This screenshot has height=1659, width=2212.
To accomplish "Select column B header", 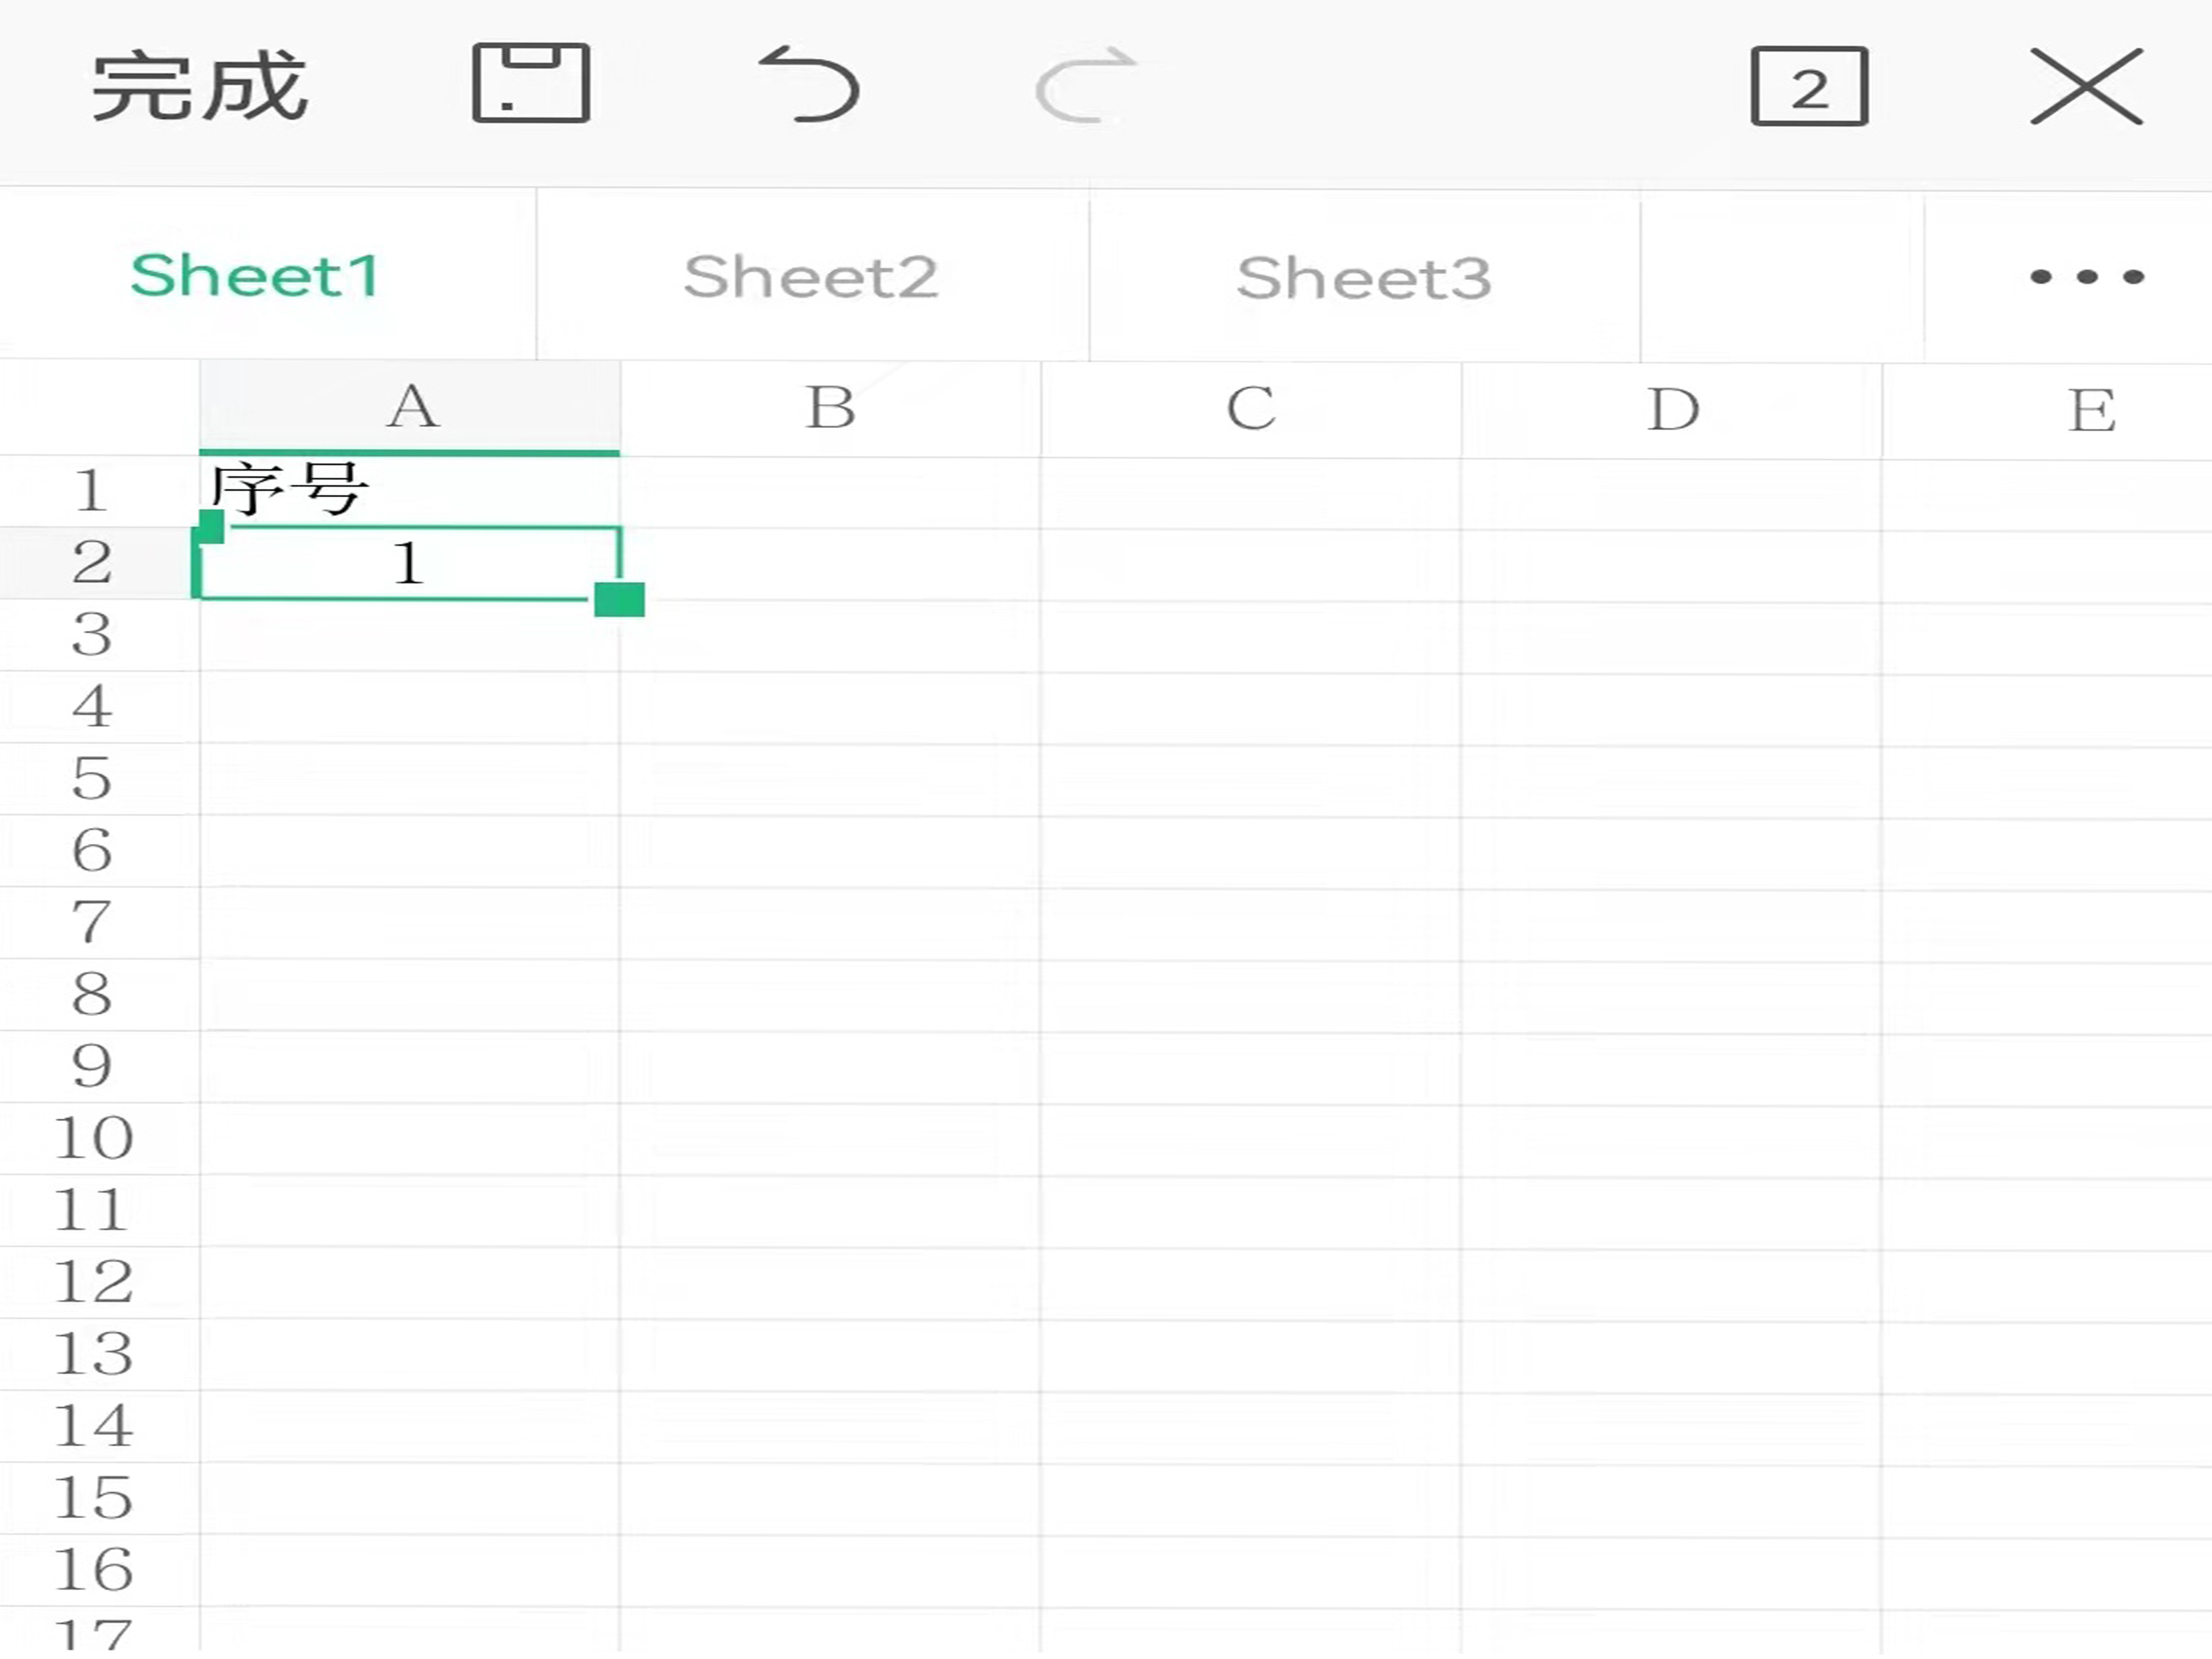I will (x=830, y=408).
